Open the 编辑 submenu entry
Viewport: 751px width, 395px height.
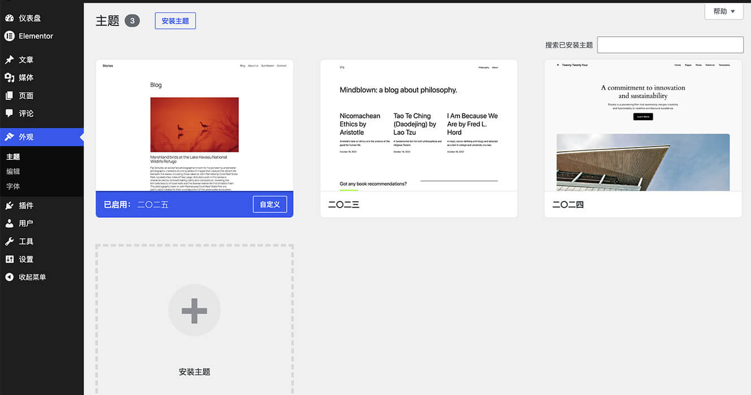(13, 172)
